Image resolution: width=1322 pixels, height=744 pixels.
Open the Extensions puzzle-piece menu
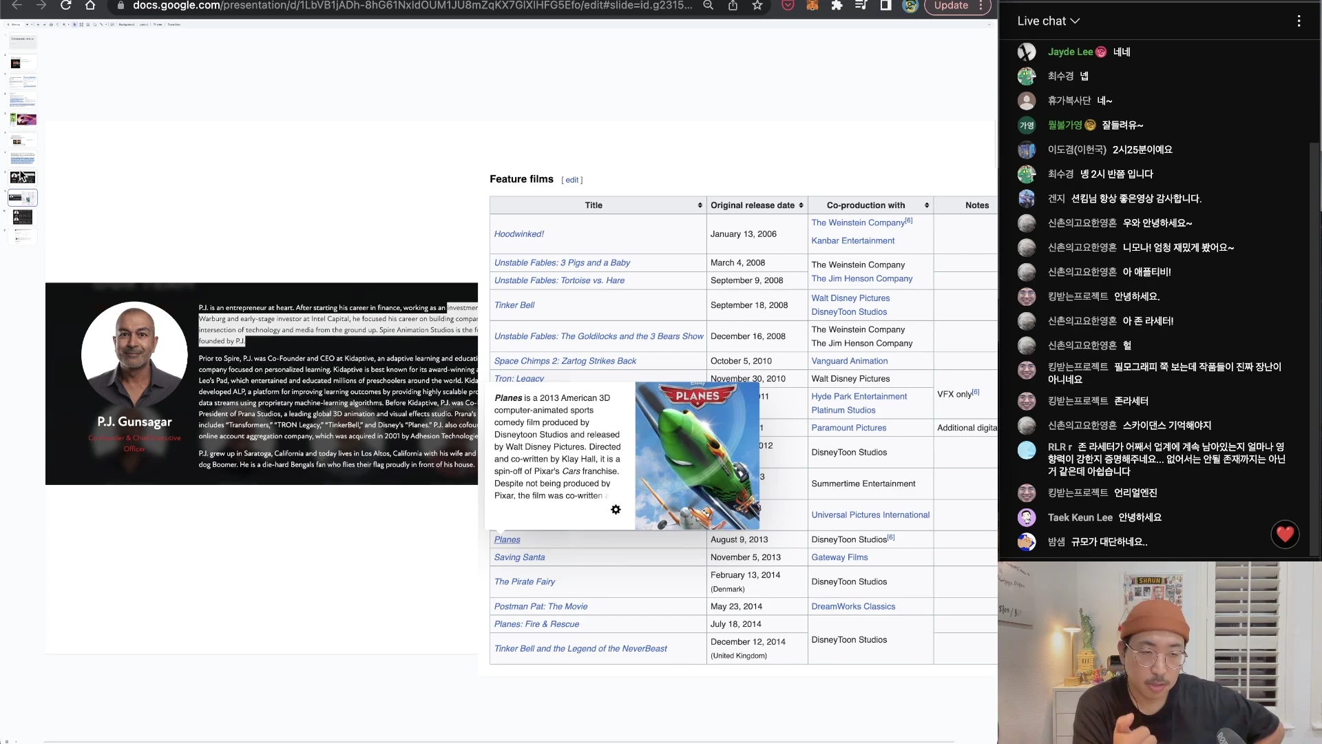[837, 6]
